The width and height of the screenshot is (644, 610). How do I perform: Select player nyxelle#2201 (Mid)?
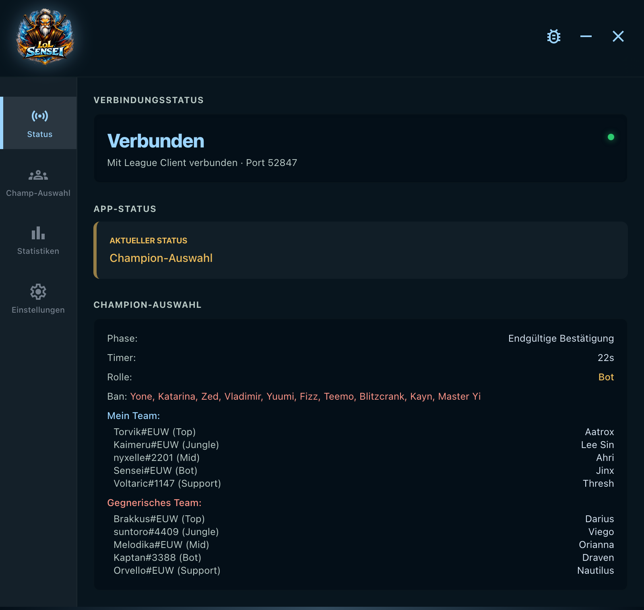tap(157, 458)
